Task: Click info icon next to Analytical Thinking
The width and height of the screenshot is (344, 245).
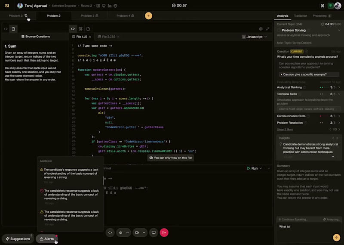Action: 304,87
